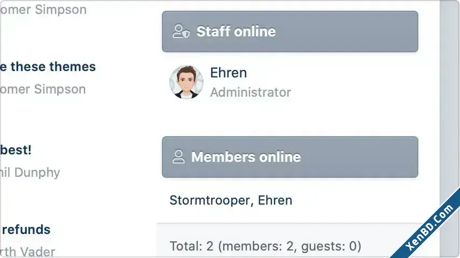
Task: Open the thread ending in 'refunds'
Action: coord(25,230)
